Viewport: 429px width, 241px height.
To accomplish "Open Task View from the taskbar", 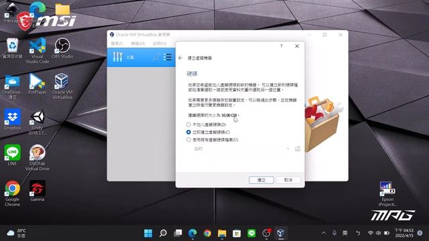I will 178,233.
